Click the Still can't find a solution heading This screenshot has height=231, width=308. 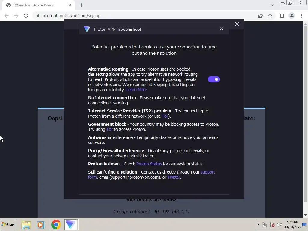tap(112, 172)
